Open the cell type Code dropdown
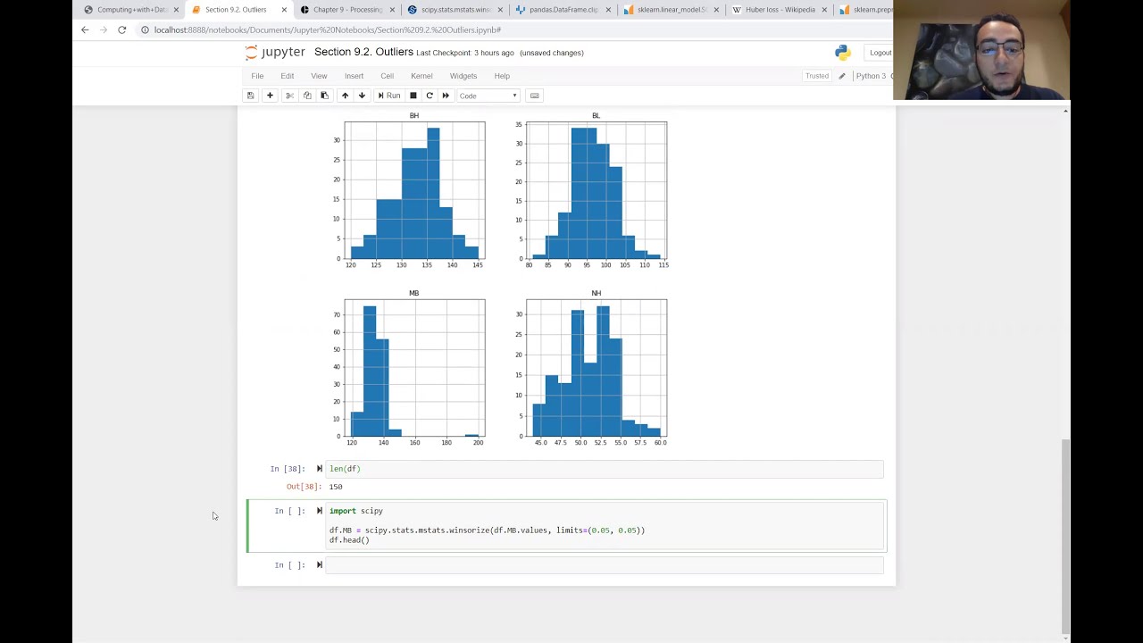Viewport: 1143px width, 643px height. point(488,96)
